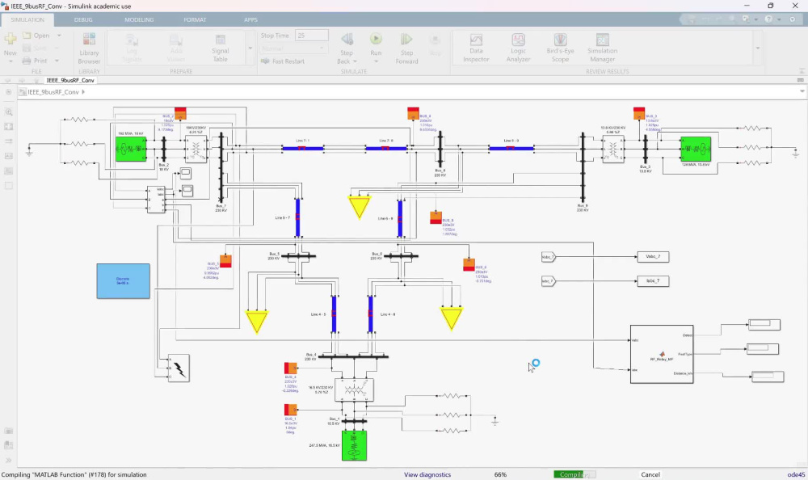This screenshot has width=808, height=480.
Task: Switch to the MODELING tab
Action: coord(139,19)
